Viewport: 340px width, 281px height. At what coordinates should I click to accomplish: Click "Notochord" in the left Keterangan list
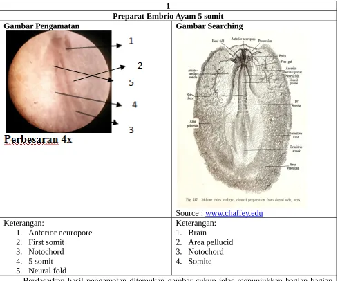[46, 252]
